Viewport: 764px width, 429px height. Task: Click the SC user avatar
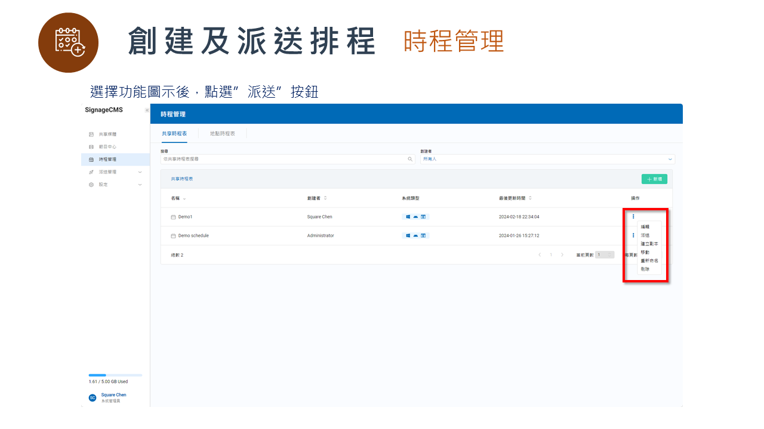(x=93, y=397)
